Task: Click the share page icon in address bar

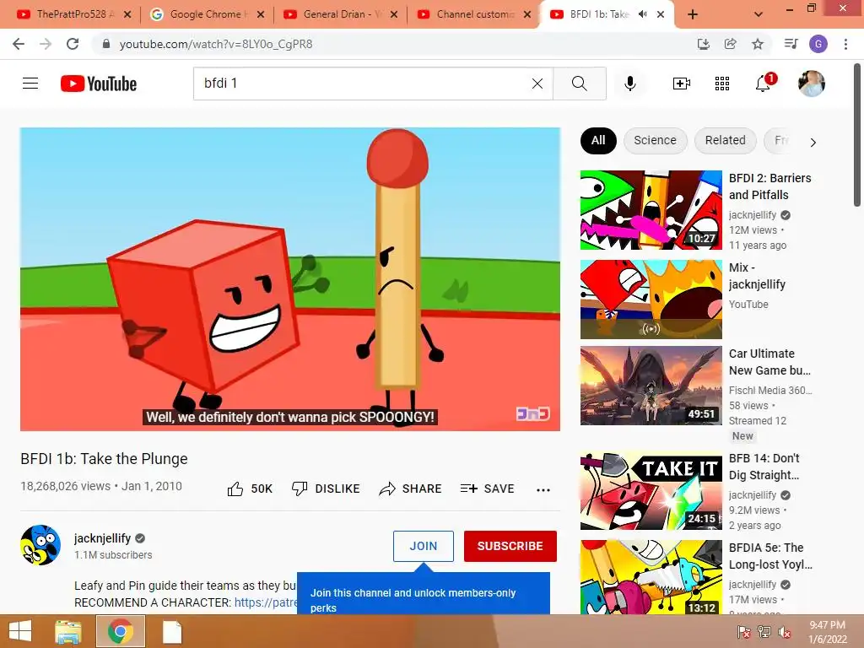Action: coord(731,44)
